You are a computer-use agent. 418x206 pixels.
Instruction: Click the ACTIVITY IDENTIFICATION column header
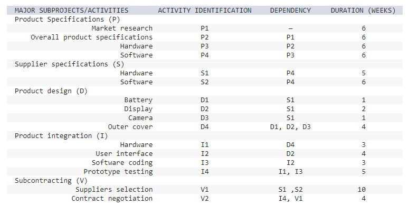coord(204,11)
